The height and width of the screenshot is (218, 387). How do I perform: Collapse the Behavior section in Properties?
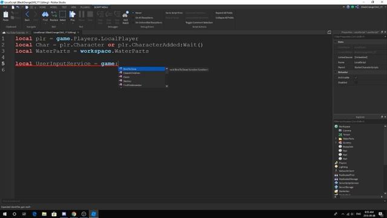click(336, 72)
